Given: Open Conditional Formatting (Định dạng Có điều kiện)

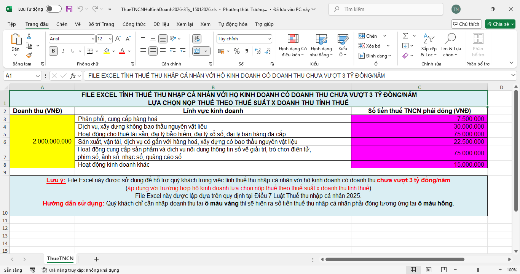Looking at the screenshot, I should 293,46.
